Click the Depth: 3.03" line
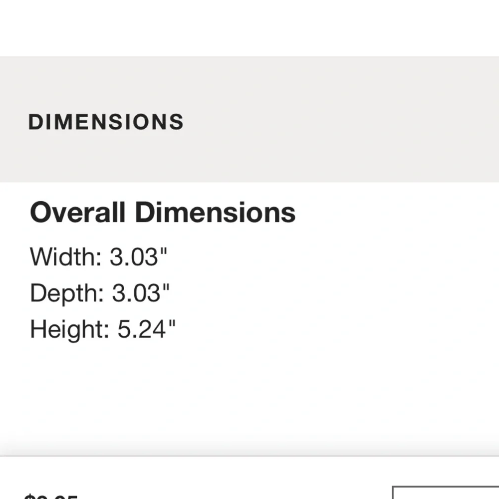Screen dimensions: 499x499 point(100,293)
